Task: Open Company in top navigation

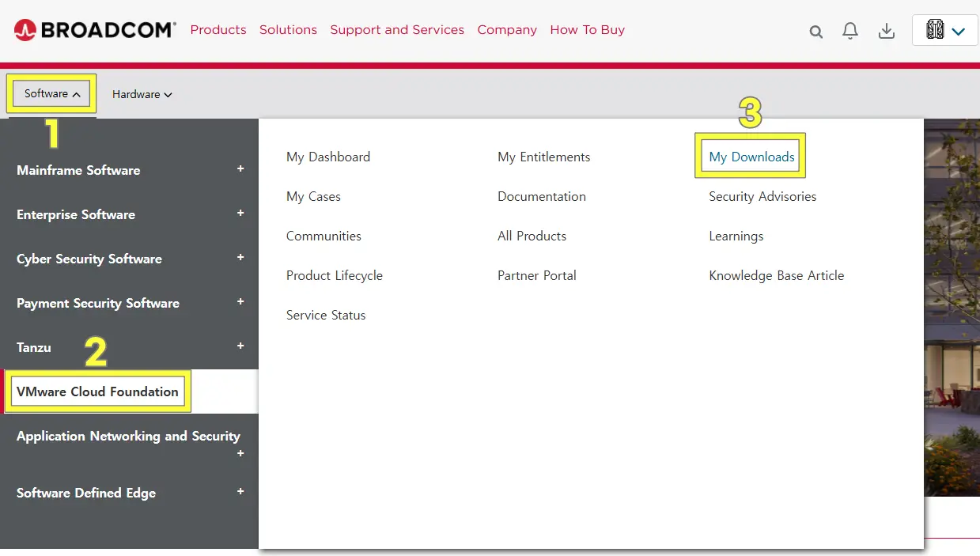Action: (507, 30)
